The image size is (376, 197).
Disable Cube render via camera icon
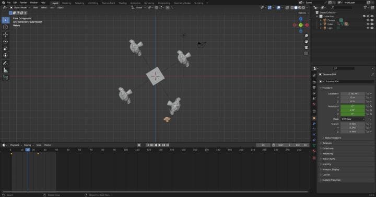coord(372,24)
